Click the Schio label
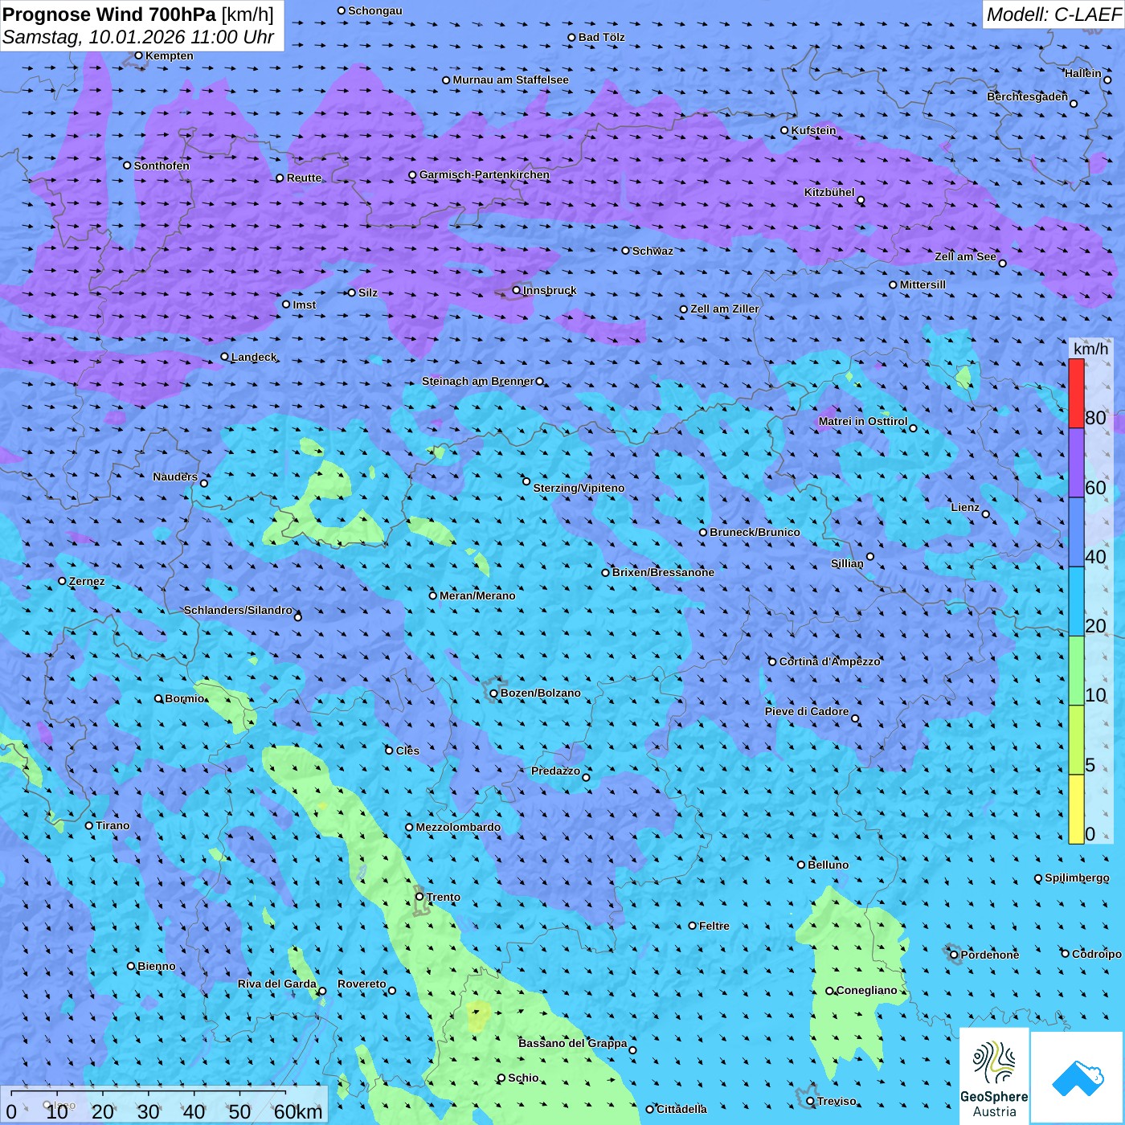 pos(523,1078)
